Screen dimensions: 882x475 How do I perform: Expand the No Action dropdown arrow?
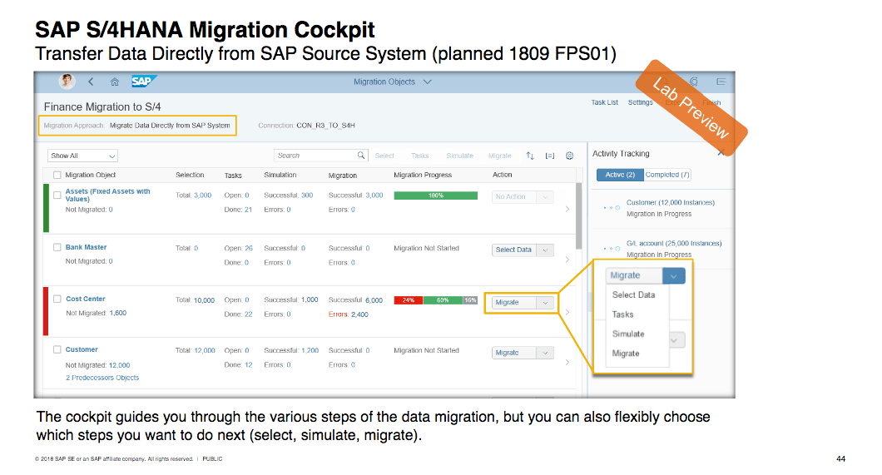(x=545, y=197)
